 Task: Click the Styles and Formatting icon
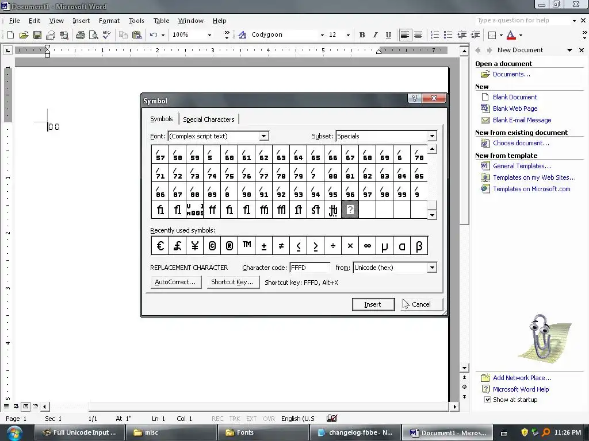pyautogui.click(x=242, y=35)
